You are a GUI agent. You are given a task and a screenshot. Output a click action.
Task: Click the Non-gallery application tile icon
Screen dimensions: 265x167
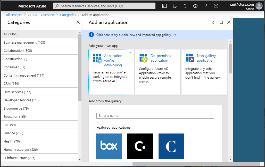[190, 58]
